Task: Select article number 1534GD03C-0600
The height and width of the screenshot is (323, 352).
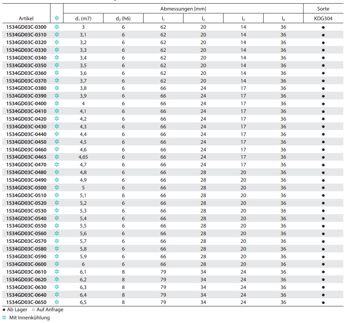Action: [x=26, y=264]
